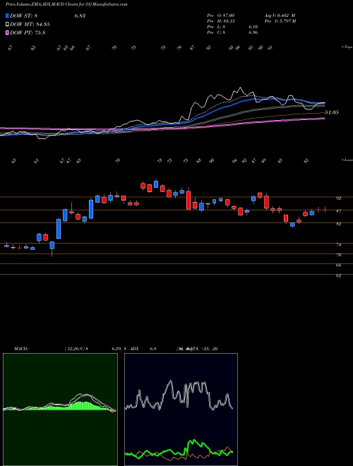Click the 'DOW MT: 84.85' legend label
Image resolution: width=353 pixels, height=466 pixels.
click(30, 25)
